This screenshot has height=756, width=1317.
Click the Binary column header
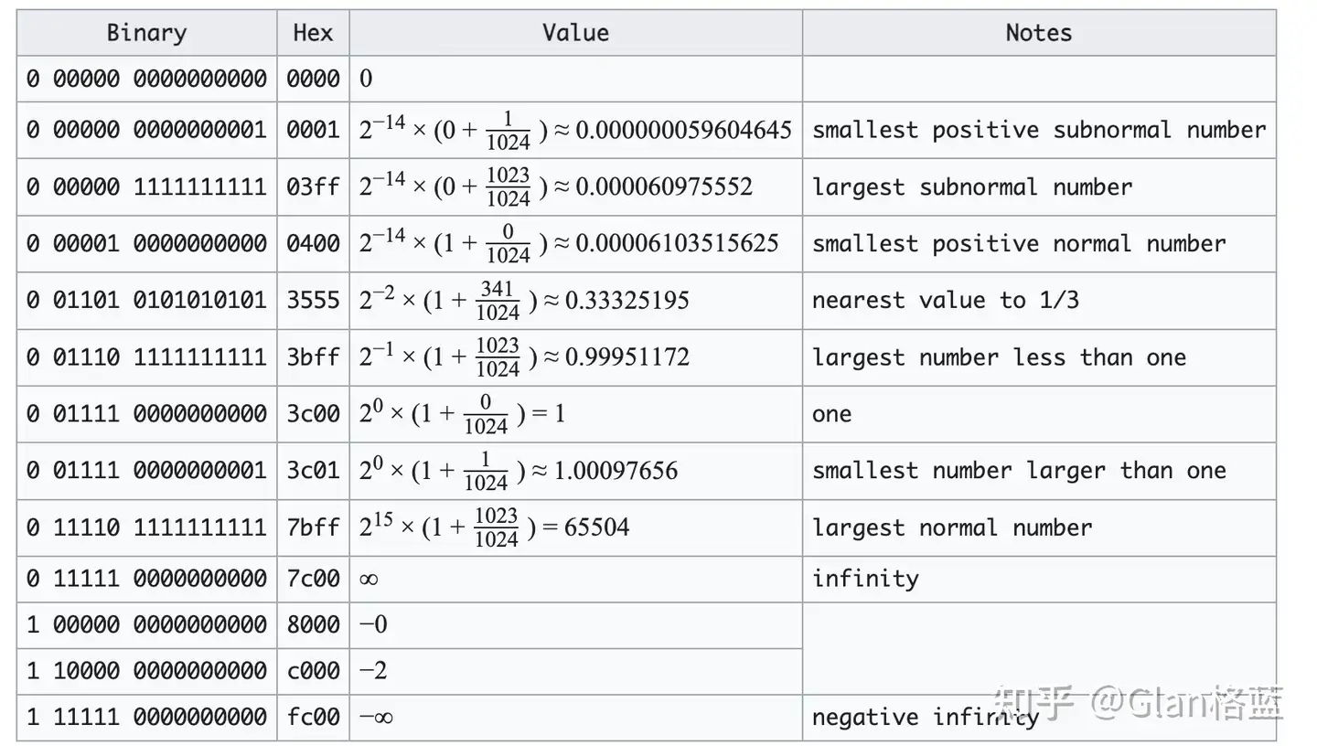pos(146,33)
